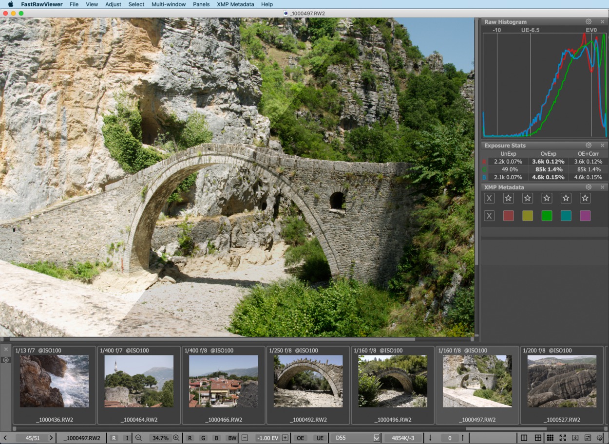Click the zoom out magnifier icon
The image size is (609, 444).
pyautogui.click(x=139, y=438)
